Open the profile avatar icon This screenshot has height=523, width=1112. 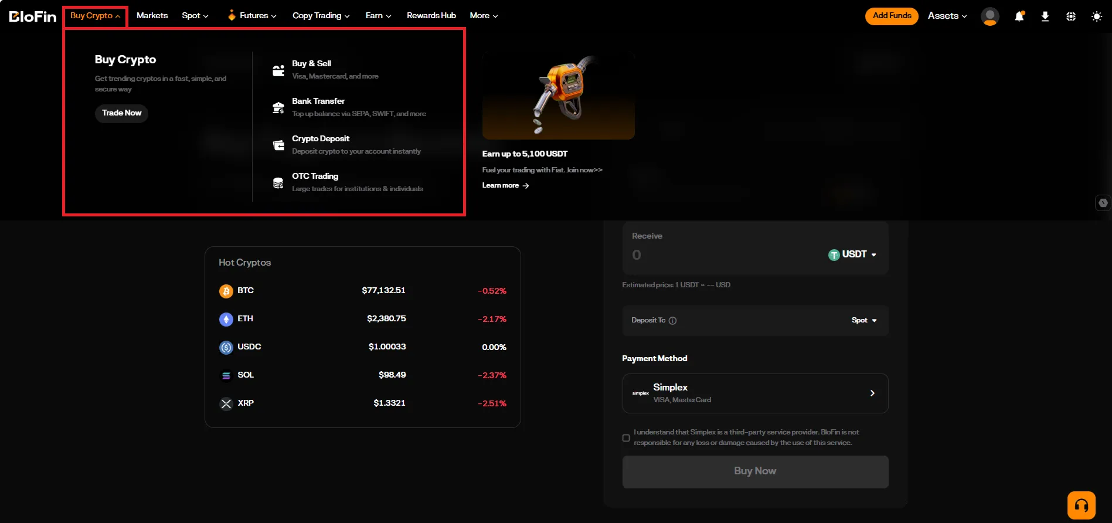click(x=990, y=16)
